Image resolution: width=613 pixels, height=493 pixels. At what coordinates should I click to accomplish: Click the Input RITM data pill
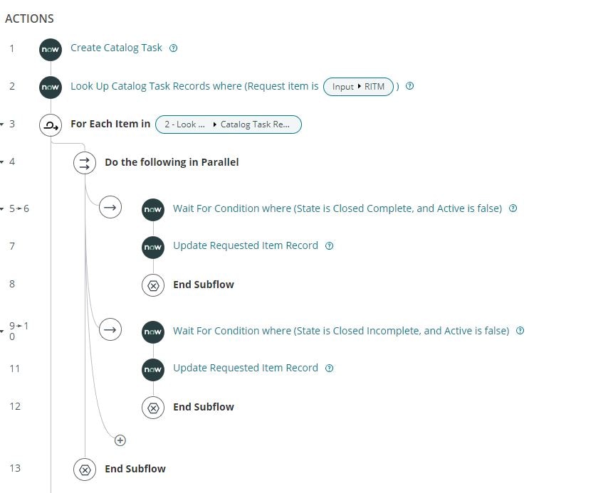(358, 86)
